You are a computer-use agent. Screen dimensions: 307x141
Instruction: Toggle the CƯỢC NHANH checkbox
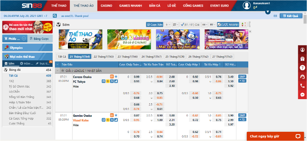coord(219,25)
